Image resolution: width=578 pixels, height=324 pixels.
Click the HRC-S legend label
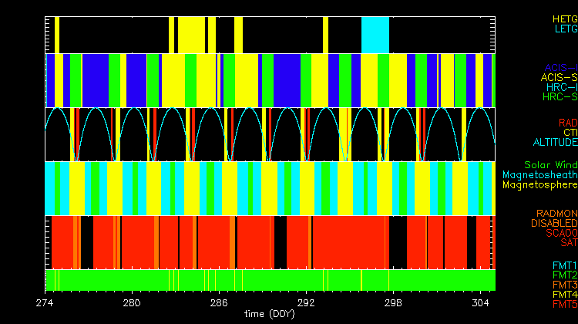point(560,97)
